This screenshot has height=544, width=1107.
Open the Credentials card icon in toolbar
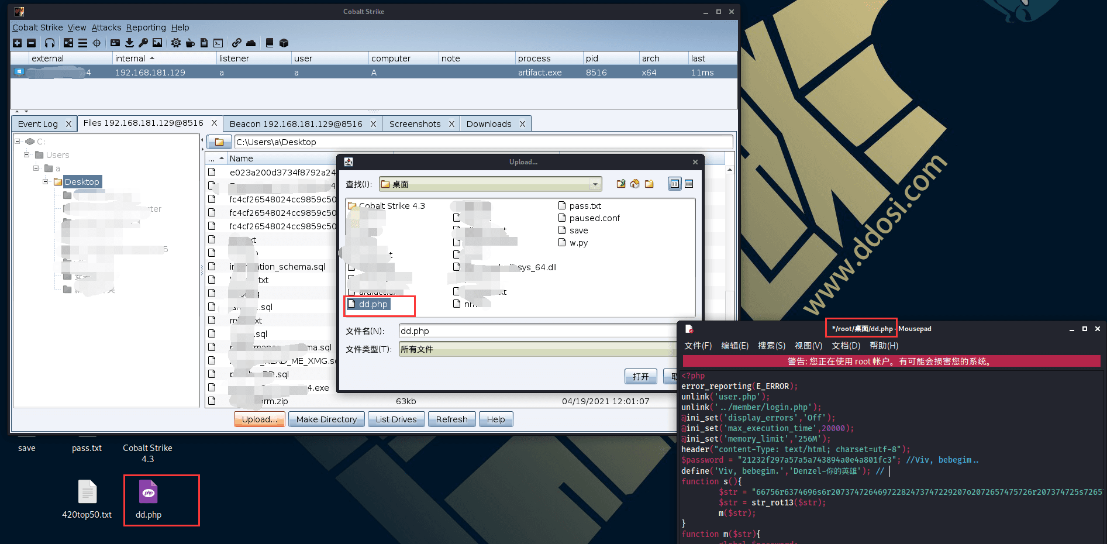pyautogui.click(x=115, y=43)
